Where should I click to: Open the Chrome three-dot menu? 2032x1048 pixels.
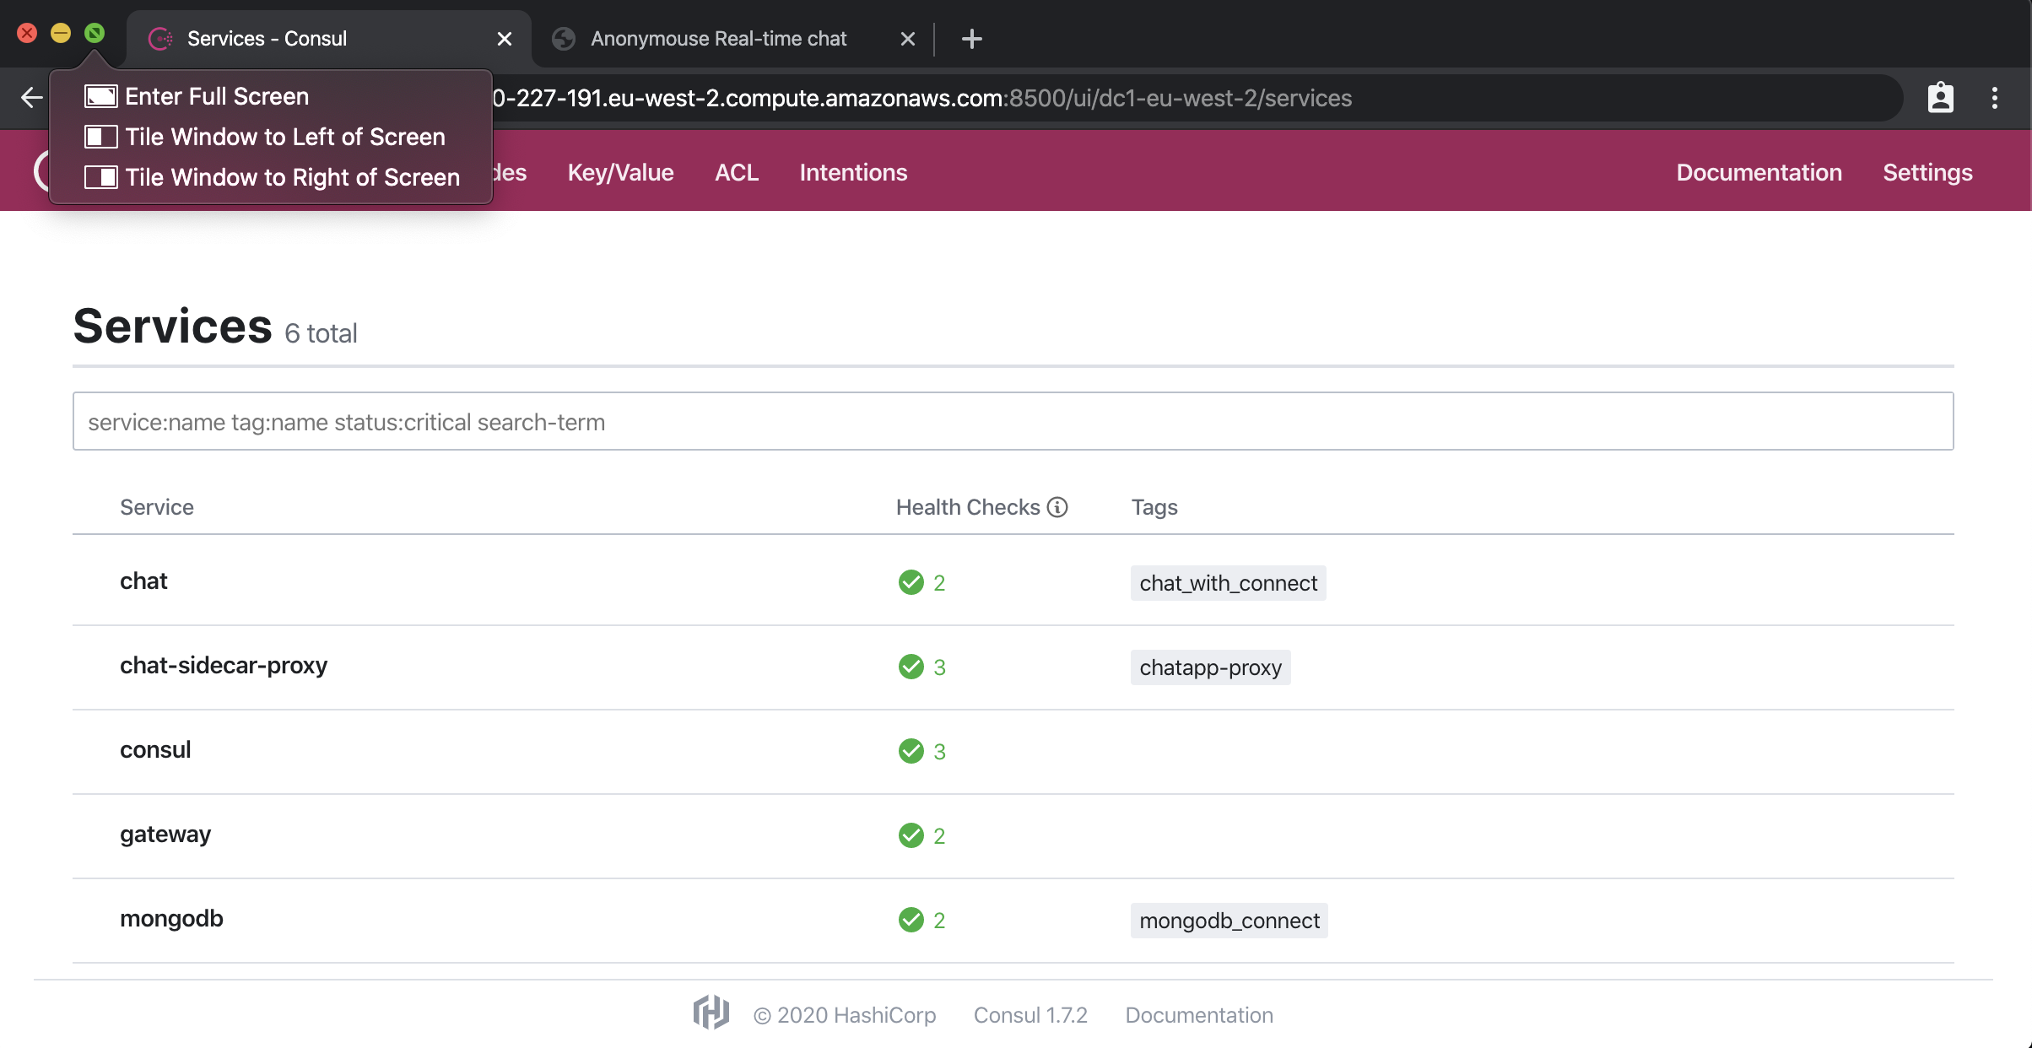[x=1995, y=98]
